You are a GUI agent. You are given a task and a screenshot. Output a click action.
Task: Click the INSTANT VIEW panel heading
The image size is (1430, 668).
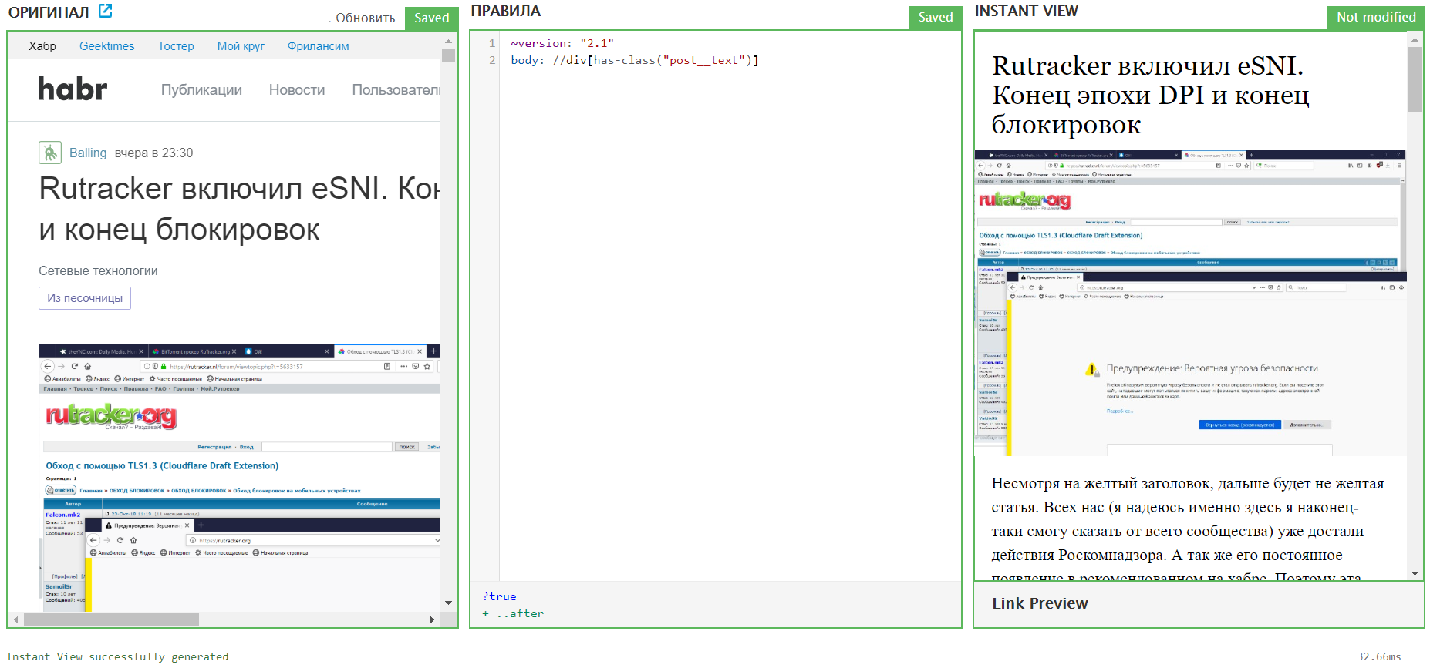[1027, 11]
